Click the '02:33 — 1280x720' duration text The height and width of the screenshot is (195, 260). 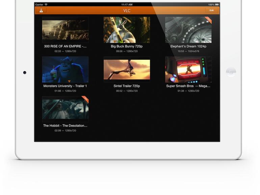65,51
